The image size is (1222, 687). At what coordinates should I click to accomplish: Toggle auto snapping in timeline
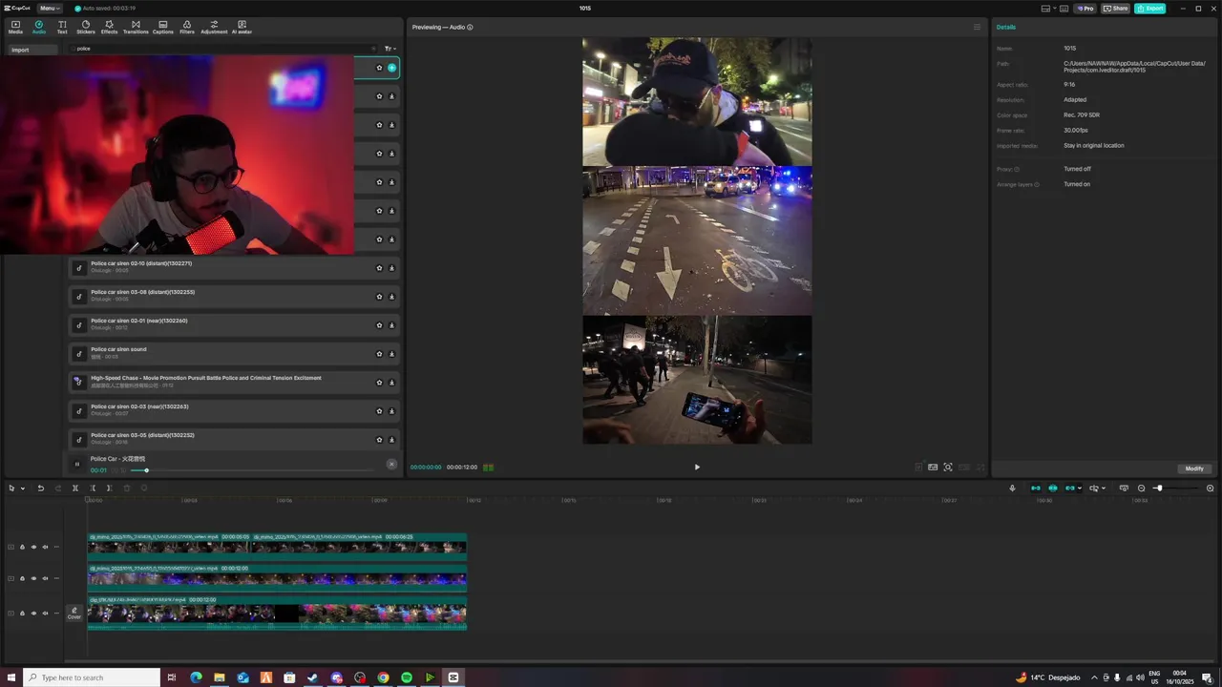(1053, 489)
